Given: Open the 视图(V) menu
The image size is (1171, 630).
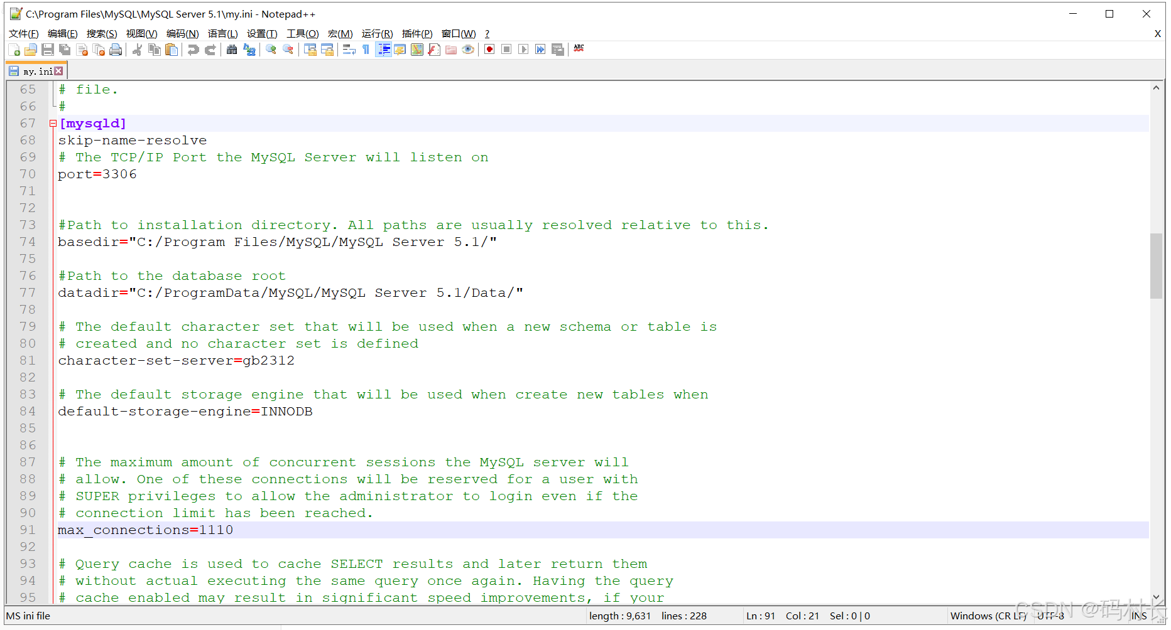Looking at the screenshot, I should (142, 34).
